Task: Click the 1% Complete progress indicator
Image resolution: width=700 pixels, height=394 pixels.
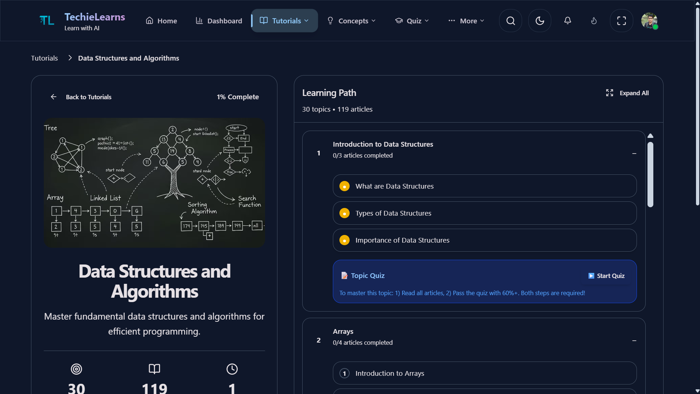Action: pos(238,97)
